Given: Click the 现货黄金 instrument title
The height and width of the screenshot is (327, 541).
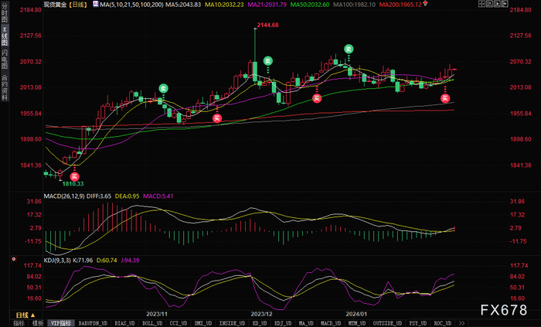Looking at the screenshot, I should 55,5.
